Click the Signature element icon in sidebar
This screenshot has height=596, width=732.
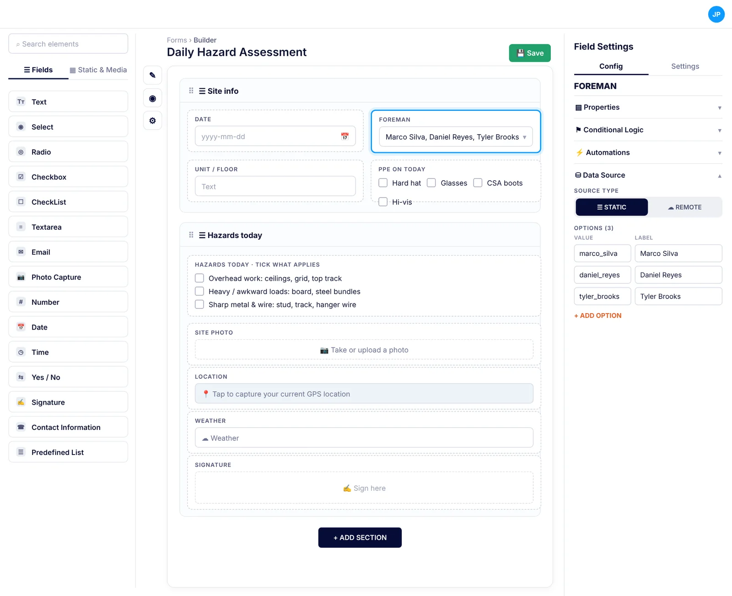point(21,402)
